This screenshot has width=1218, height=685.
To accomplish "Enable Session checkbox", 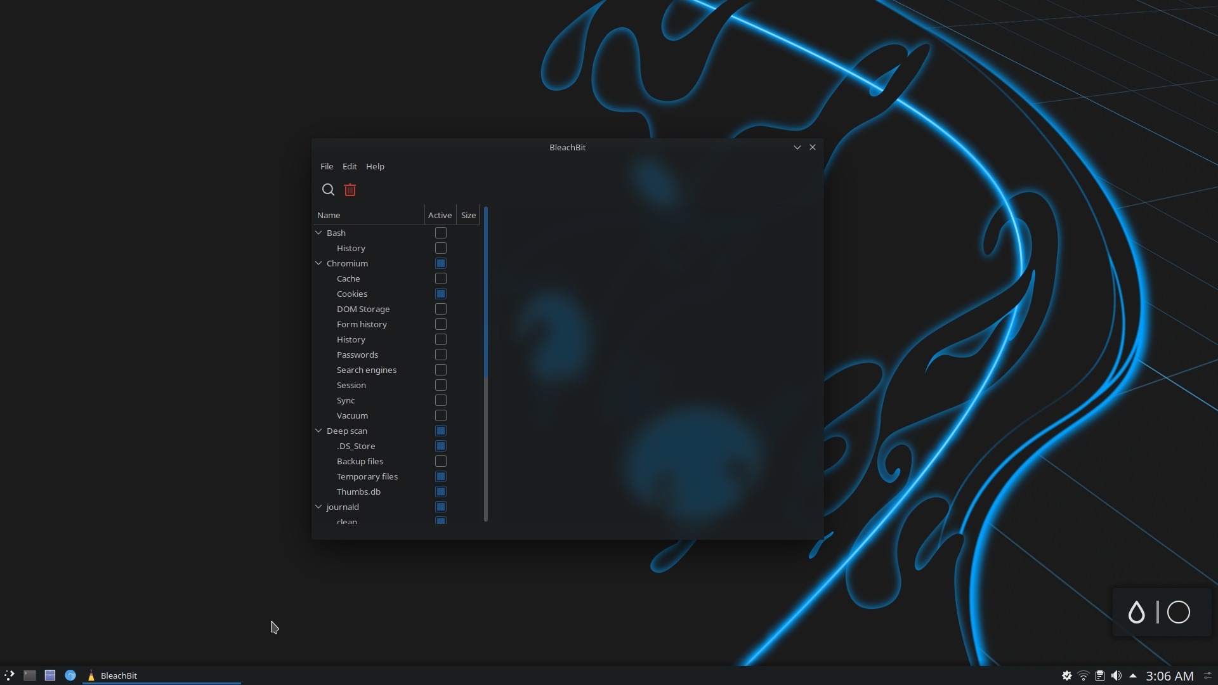I will tap(441, 385).
